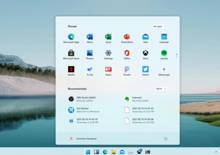Viewport: 220px width, 155px height.
Task: Open Get Started Welcome to Windows
Action: (84, 110)
